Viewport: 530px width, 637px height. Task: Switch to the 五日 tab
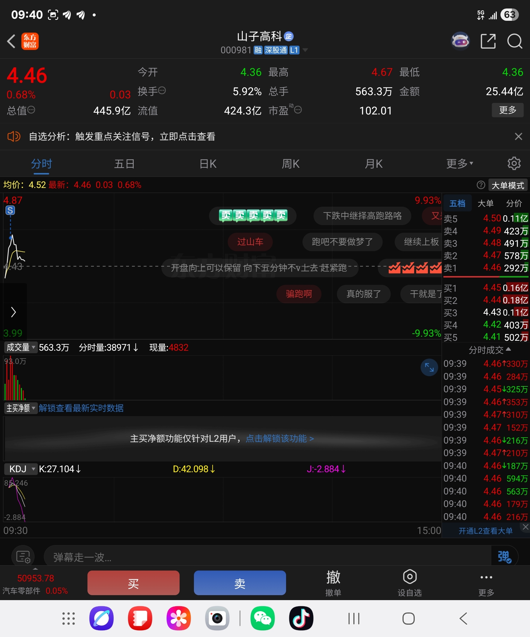coord(124,164)
